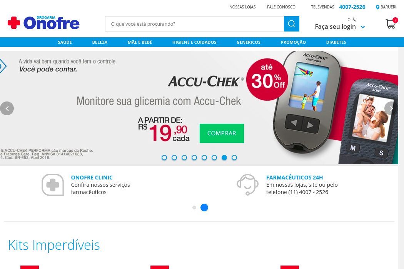Screen dimensions: 404x269
Task: Select the small gray services pagination dot
Action: [x=194, y=208]
